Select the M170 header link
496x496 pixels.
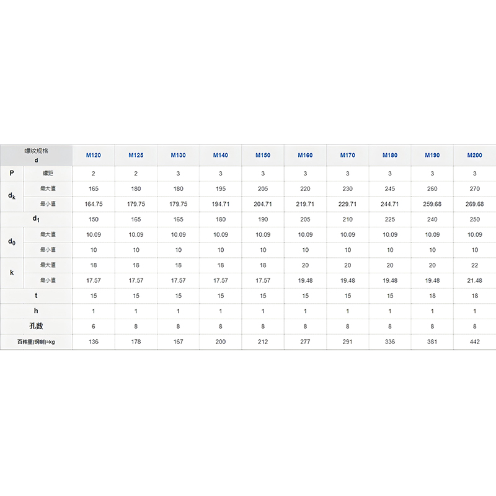(x=348, y=155)
